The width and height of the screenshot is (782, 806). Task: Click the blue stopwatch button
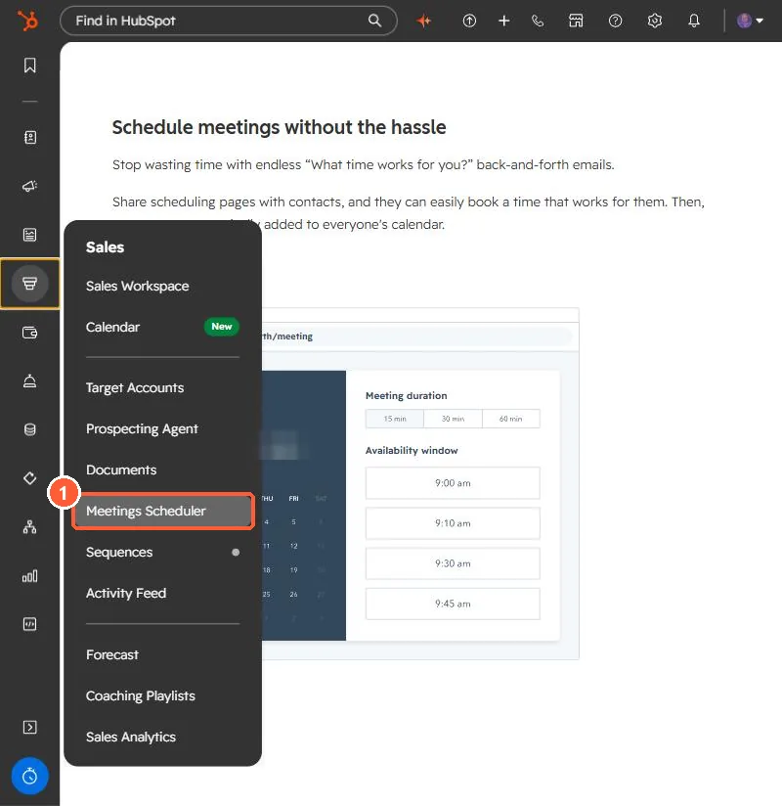29,776
